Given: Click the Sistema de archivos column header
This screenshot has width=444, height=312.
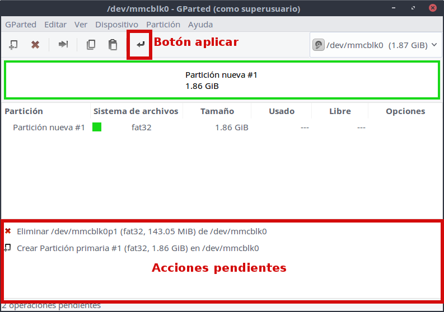Looking at the screenshot, I should (136, 111).
